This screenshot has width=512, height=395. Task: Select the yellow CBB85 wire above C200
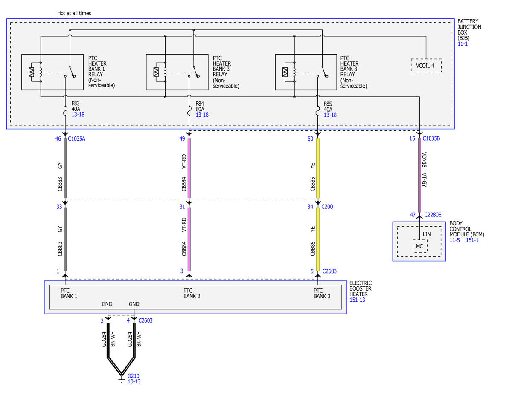click(x=318, y=168)
